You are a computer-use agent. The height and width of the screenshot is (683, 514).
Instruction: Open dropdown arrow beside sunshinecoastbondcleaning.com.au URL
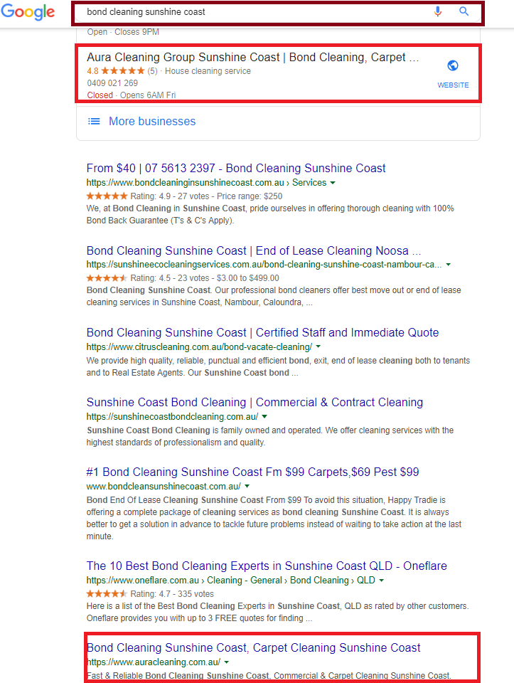click(x=264, y=416)
